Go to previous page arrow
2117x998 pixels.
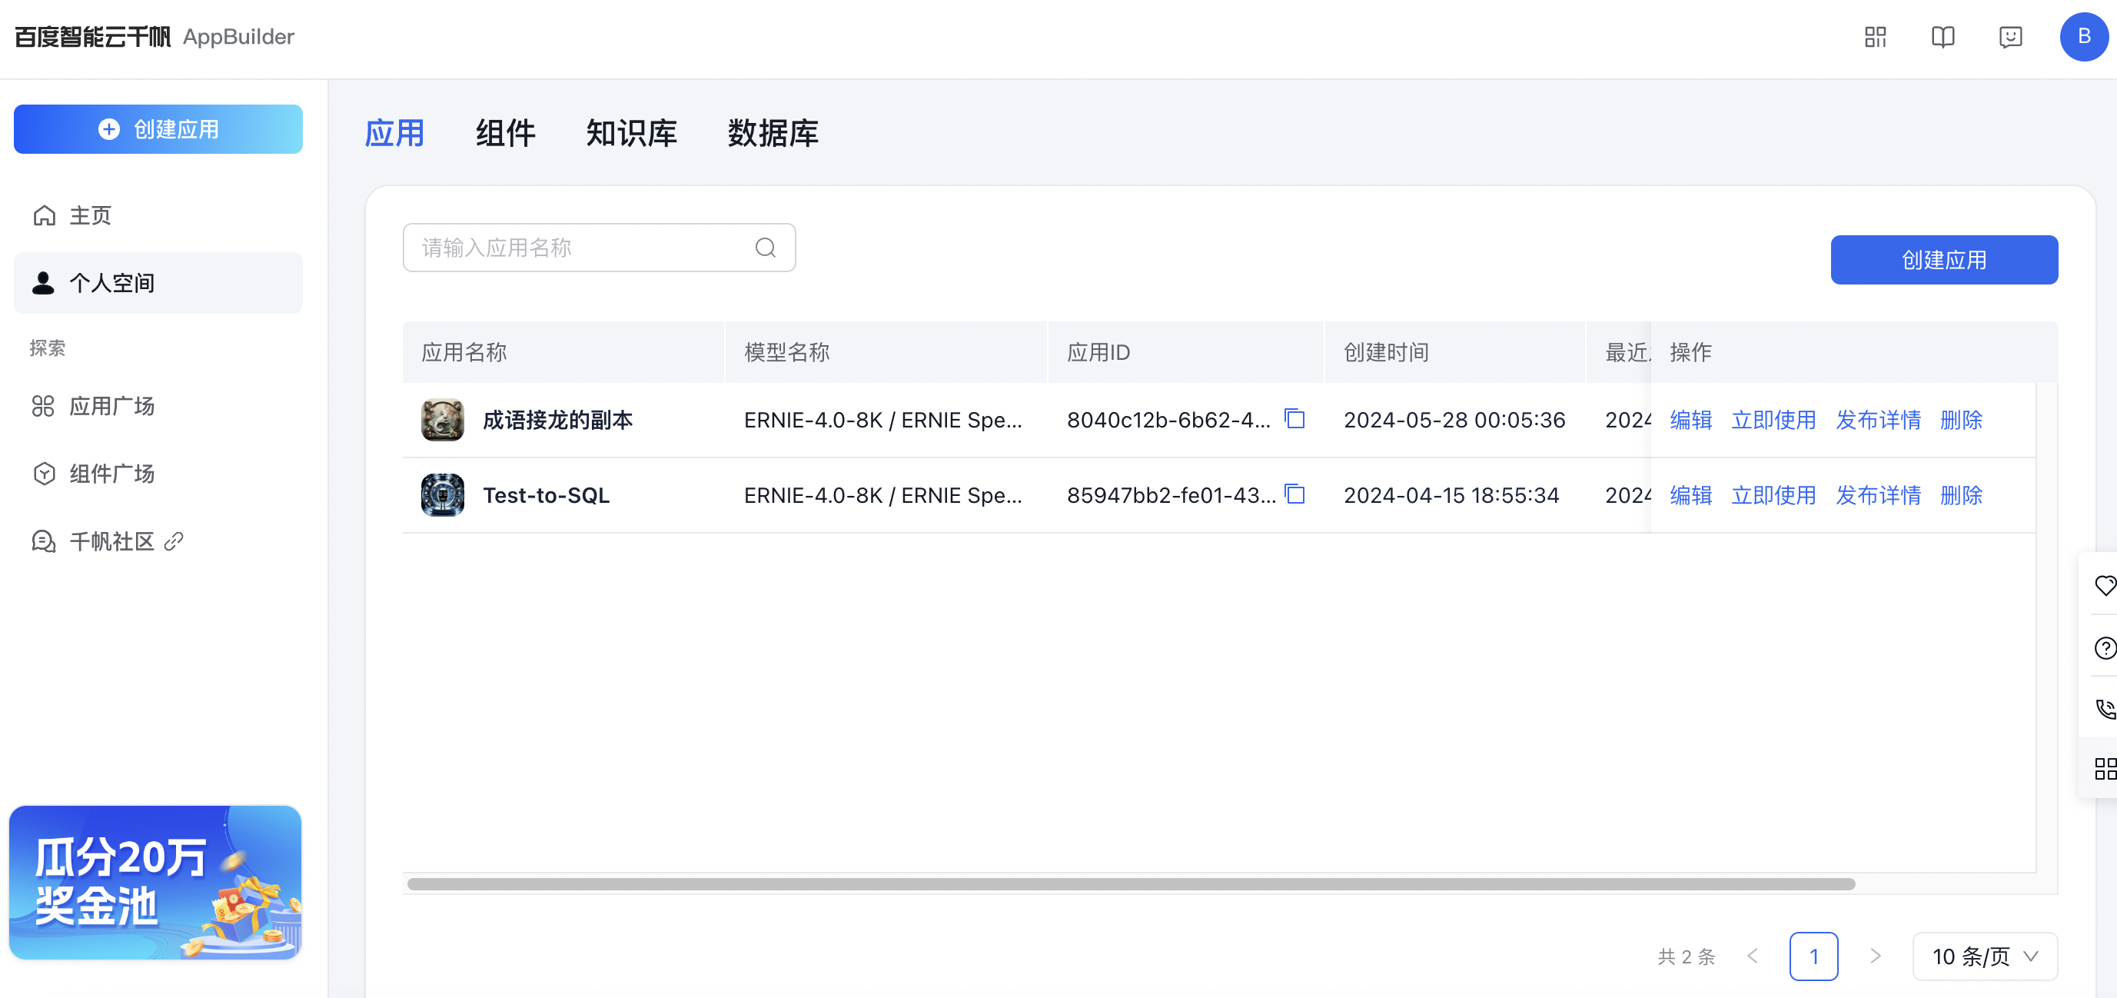point(1752,956)
